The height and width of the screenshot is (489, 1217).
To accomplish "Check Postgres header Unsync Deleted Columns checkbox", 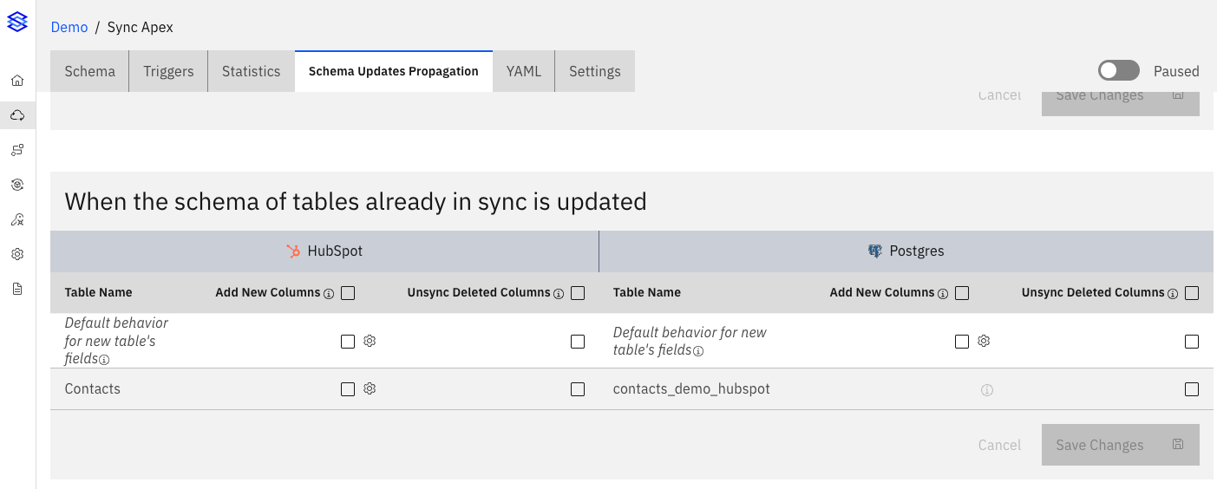I will pos(1192,293).
